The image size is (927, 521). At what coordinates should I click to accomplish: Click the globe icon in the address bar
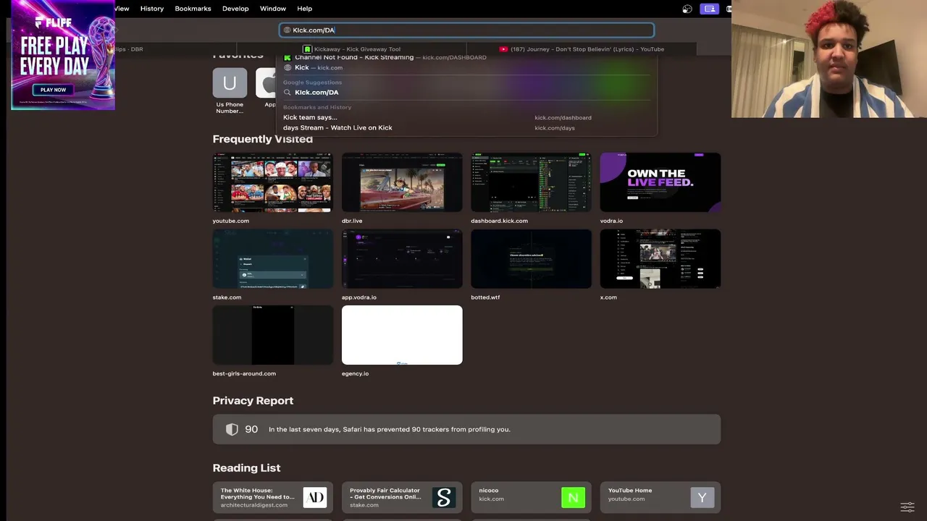pyautogui.click(x=287, y=30)
